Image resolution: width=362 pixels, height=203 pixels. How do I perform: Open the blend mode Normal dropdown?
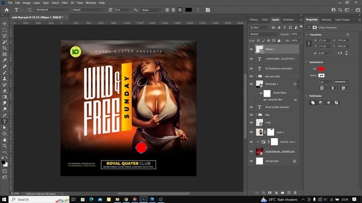tap(264, 34)
